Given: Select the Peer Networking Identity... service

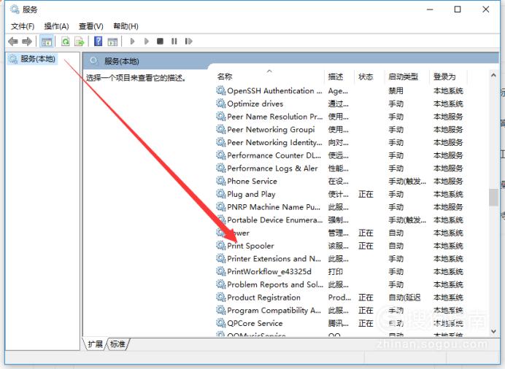Looking at the screenshot, I should point(274,142).
